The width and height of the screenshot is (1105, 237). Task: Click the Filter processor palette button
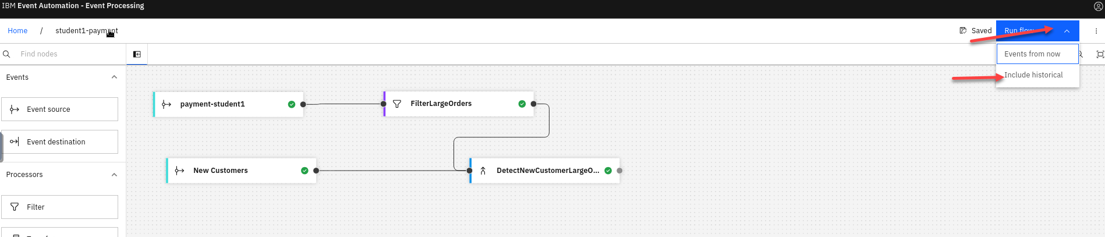59,207
